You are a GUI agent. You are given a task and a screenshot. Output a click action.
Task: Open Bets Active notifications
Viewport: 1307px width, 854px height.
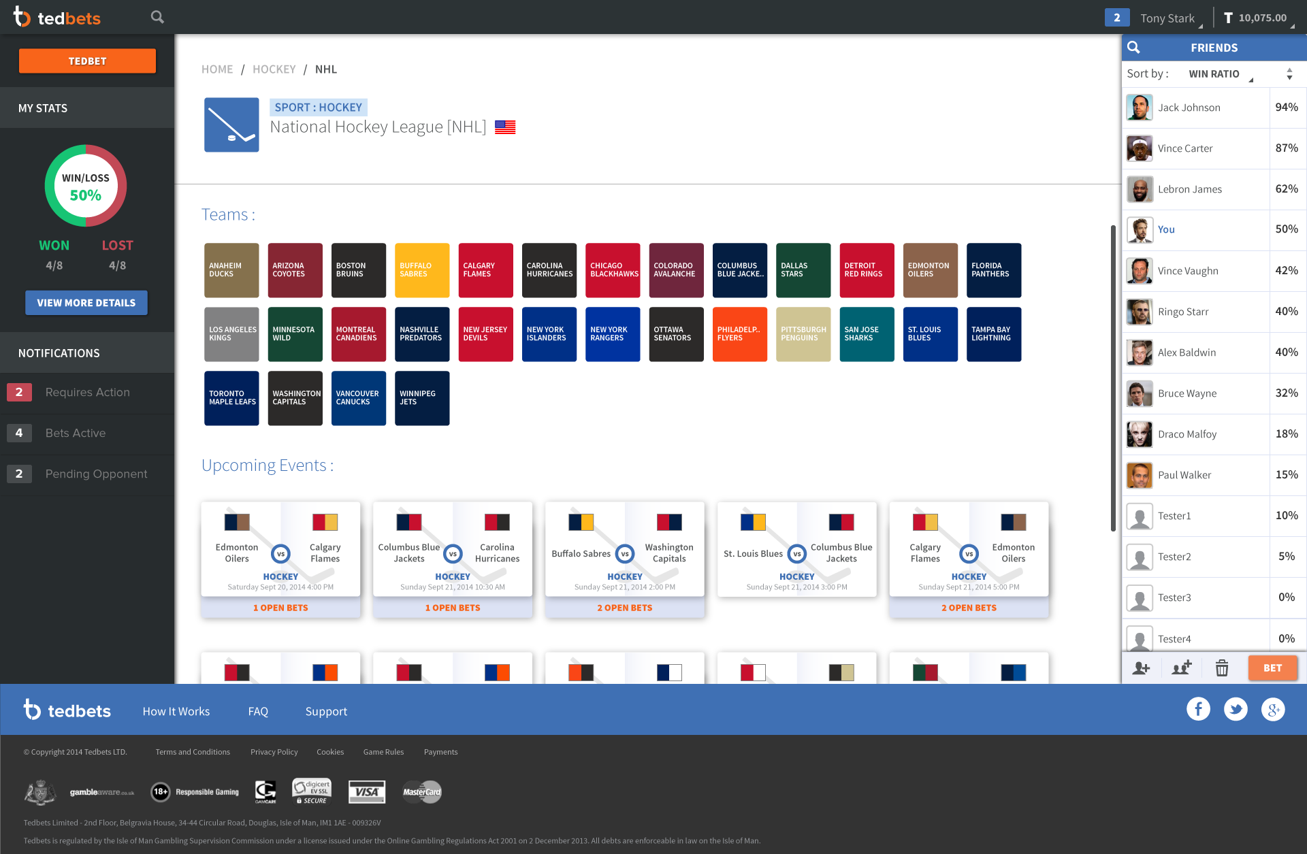click(75, 433)
